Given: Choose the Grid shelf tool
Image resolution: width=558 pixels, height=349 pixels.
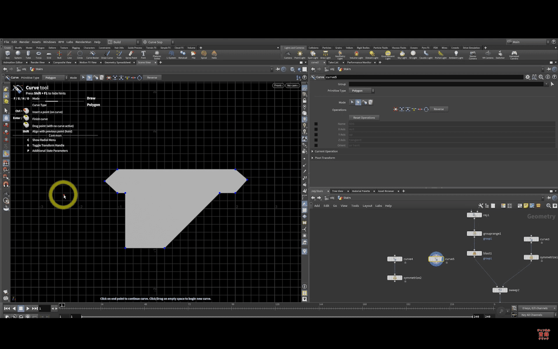Looking at the screenshot, I should [49, 55].
